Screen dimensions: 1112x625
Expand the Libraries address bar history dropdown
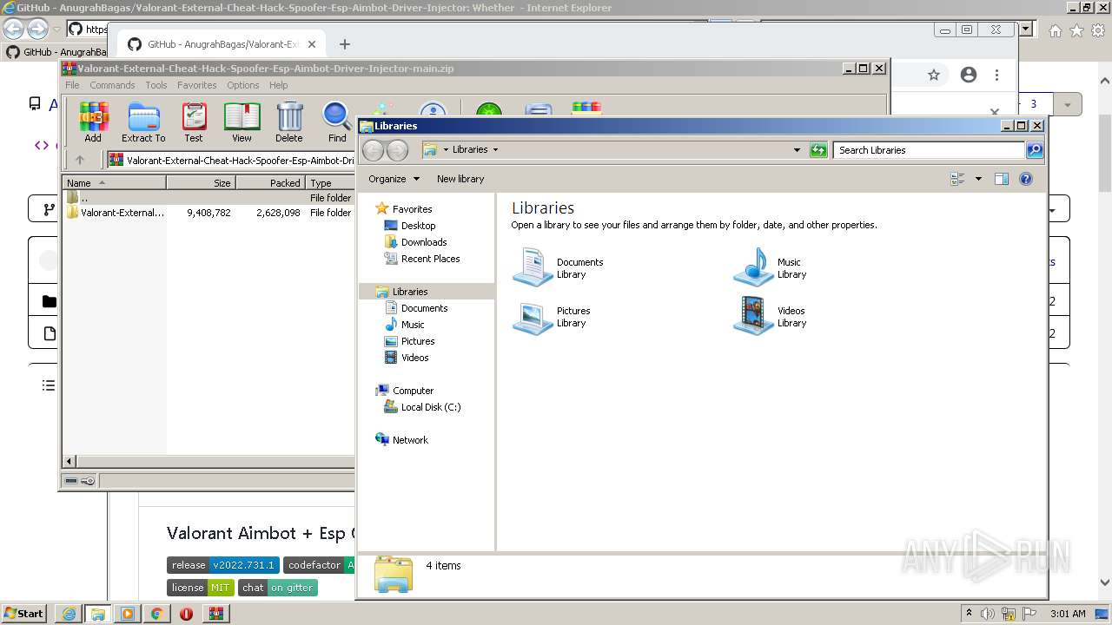tap(797, 150)
